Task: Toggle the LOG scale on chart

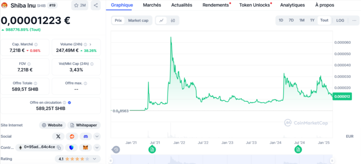Action: pyautogui.click(x=340, y=20)
